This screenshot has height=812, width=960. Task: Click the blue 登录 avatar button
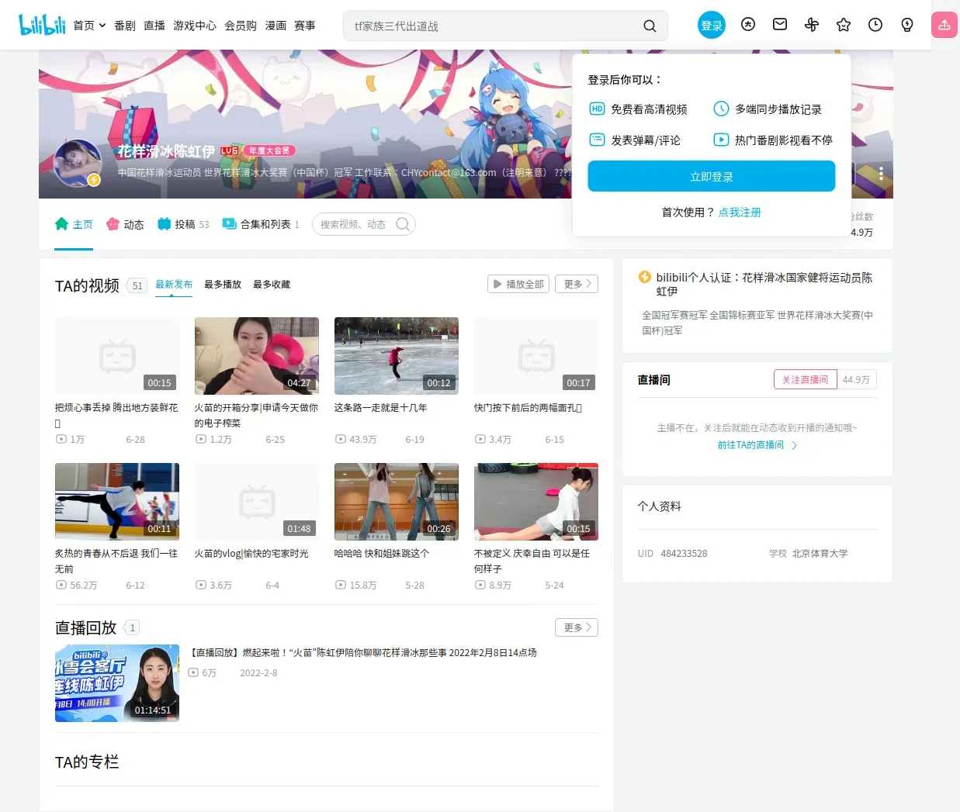point(712,25)
